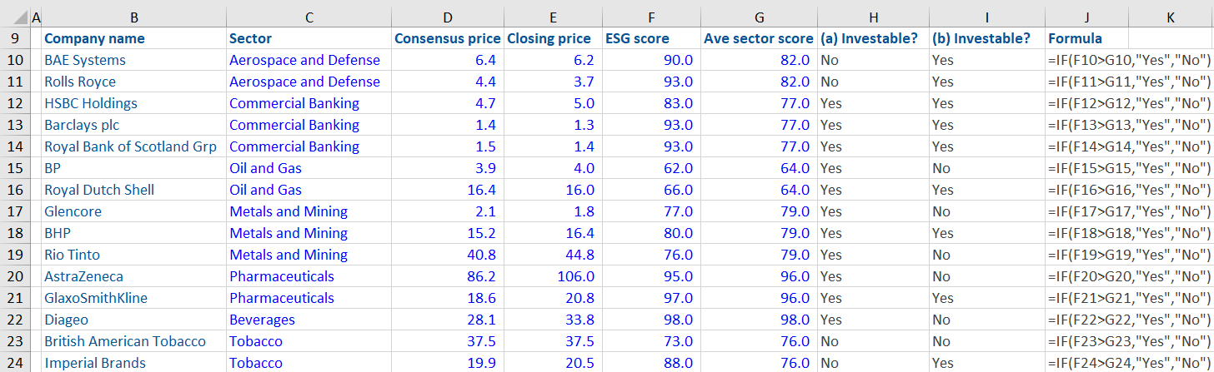Select the Pharmaceuticals sector cell for AstraZeneca
This screenshot has height=372, width=1214.
tap(282, 276)
